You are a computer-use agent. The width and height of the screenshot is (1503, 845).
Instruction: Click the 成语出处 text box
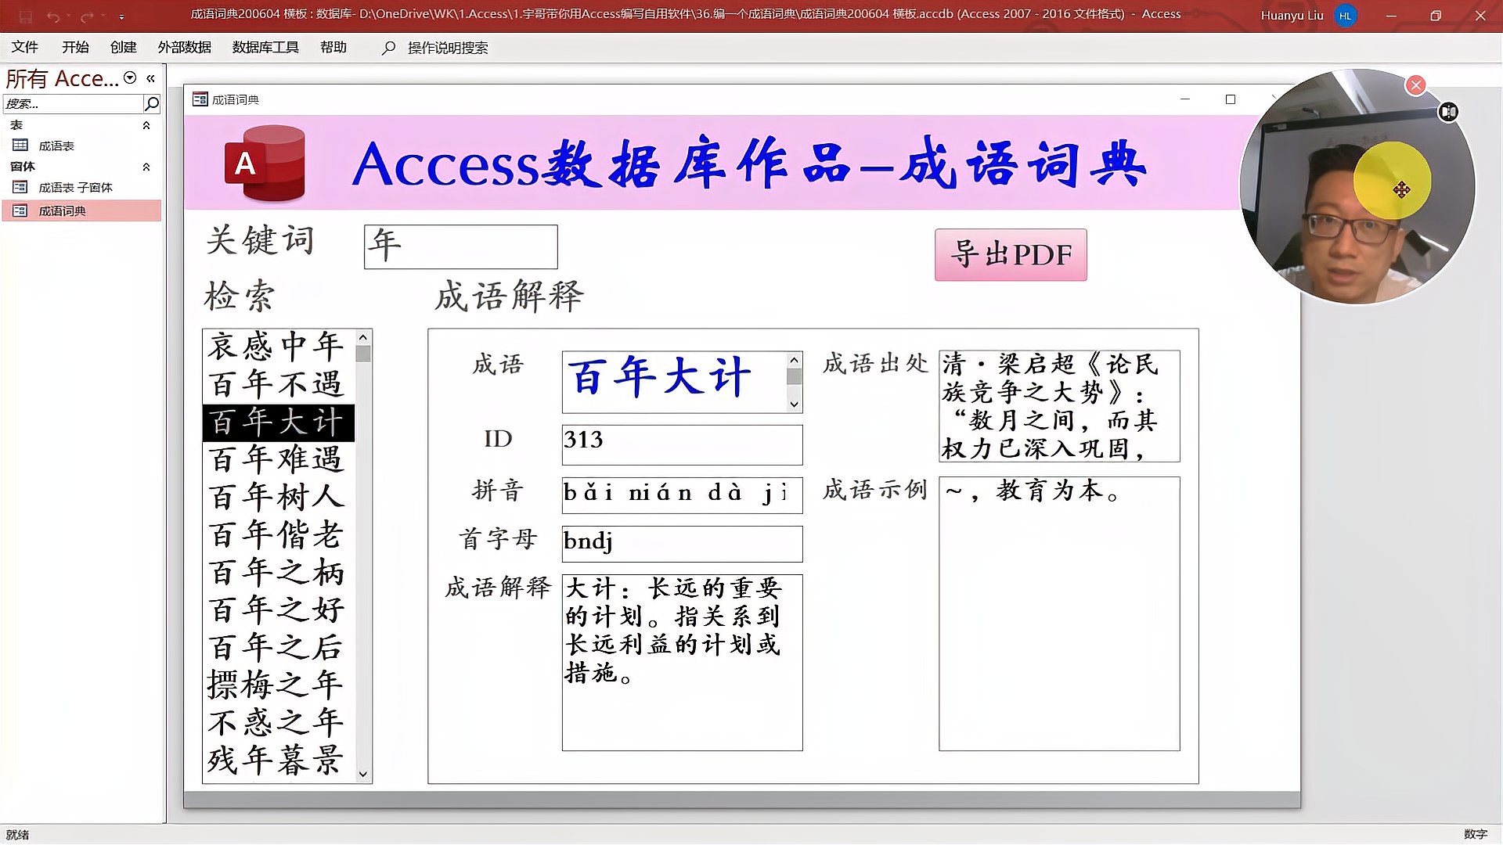pyautogui.click(x=1059, y=406)
